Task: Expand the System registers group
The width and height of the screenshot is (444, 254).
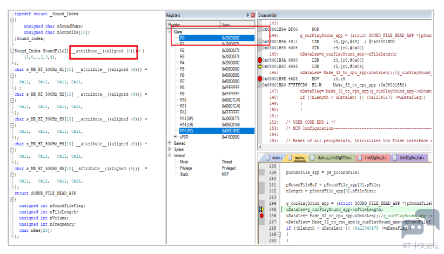Action: 169,149
